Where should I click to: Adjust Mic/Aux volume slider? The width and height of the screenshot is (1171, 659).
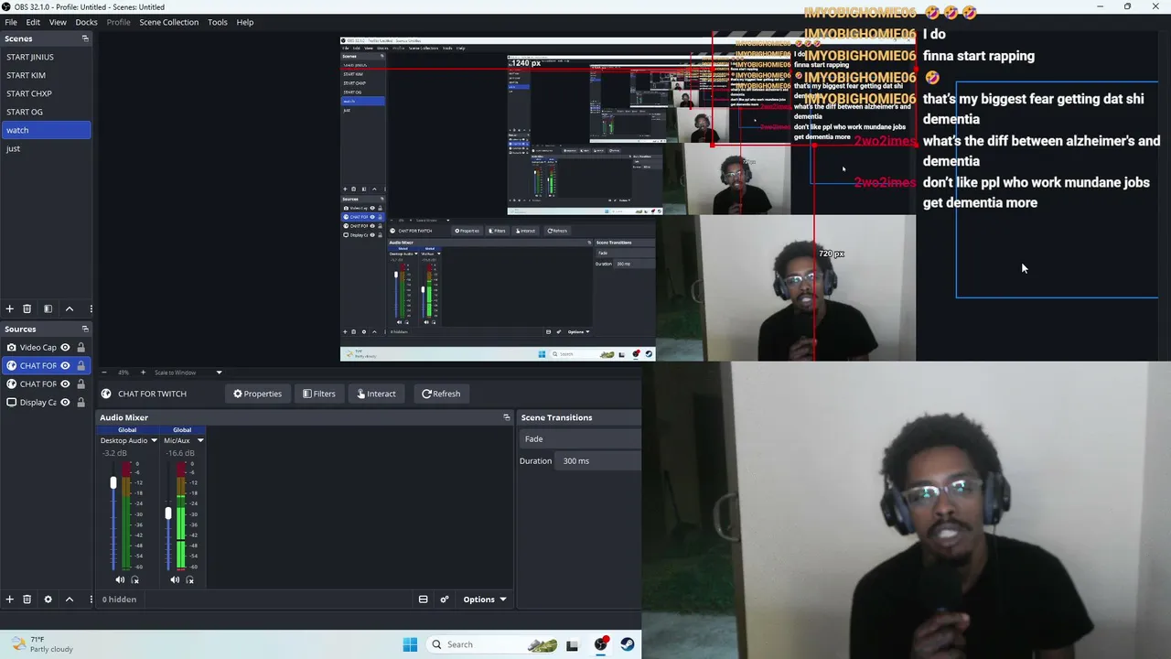[x=168, y=514]
